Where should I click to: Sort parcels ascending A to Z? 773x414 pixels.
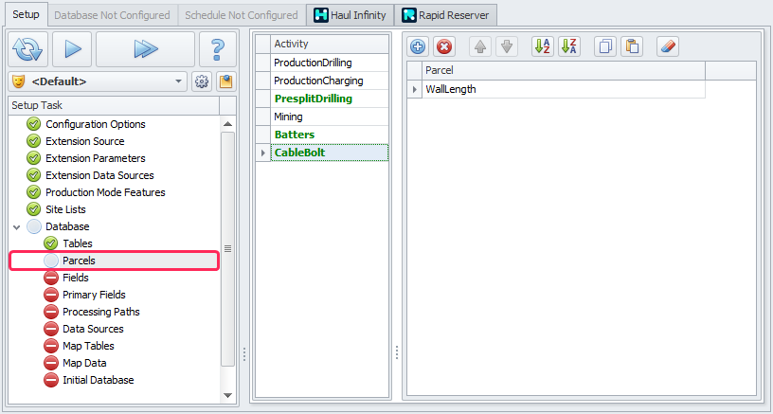click(543, 47)
